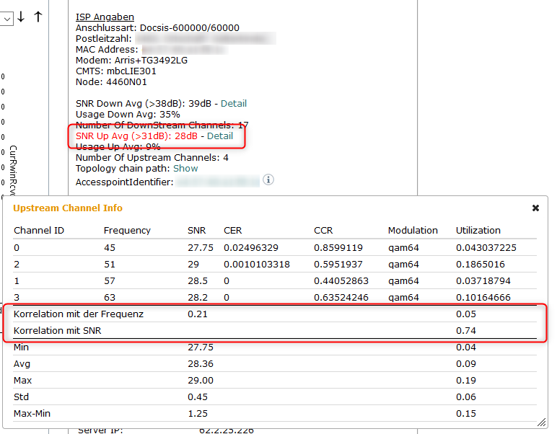The width and height of the screenshot is (557, 434).
Task: Open Detail link for SNR Up Avg
Action: (220, 136)
